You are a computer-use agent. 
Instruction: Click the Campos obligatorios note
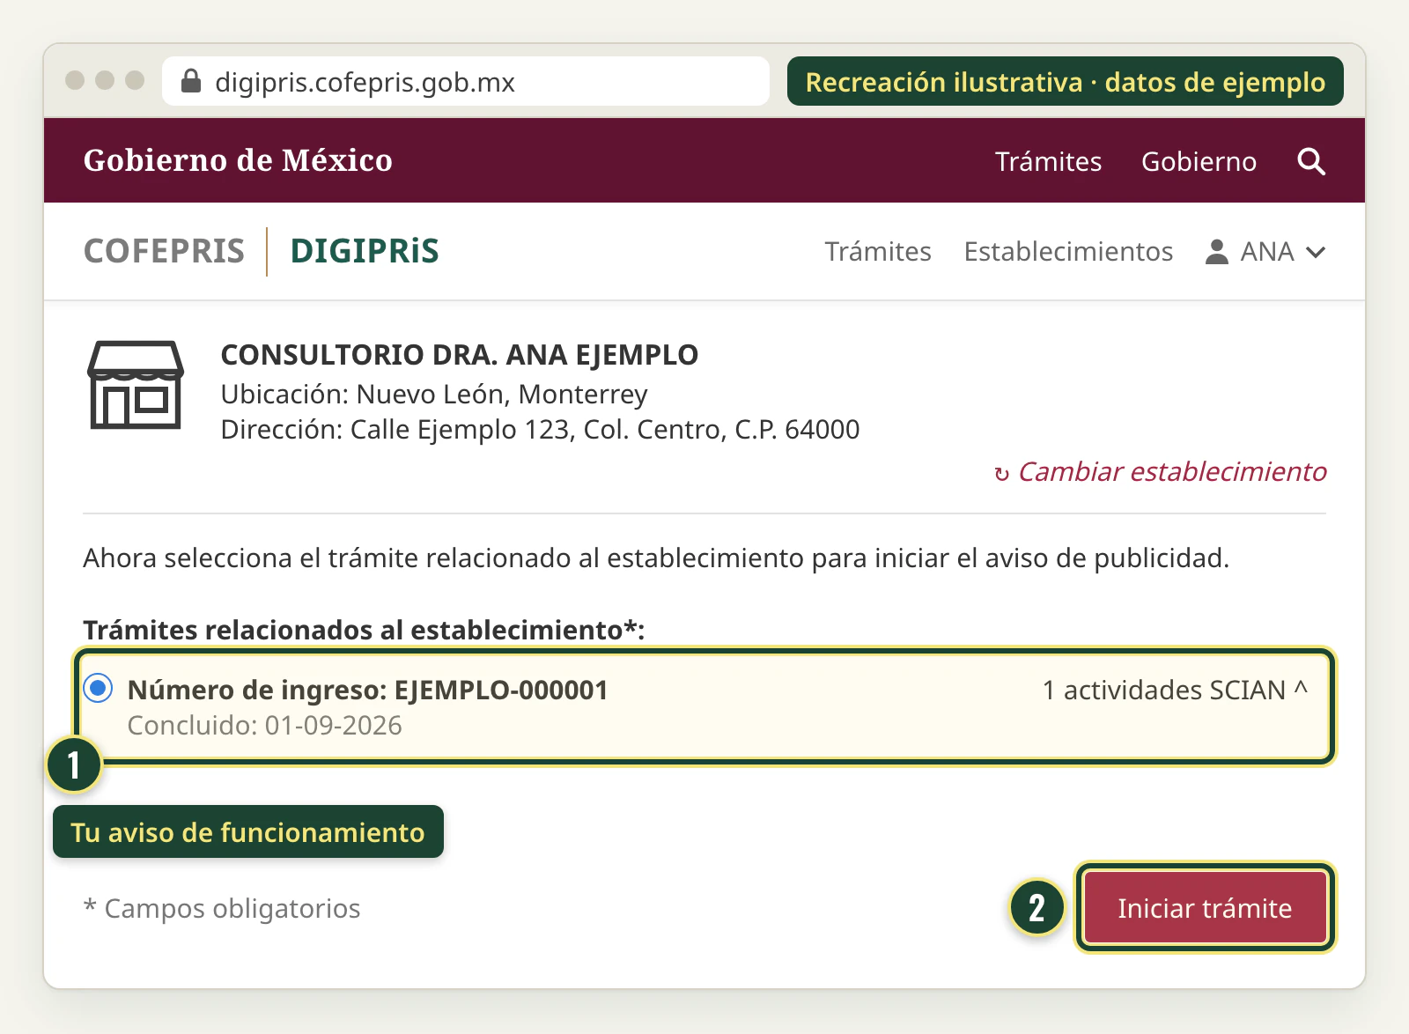click(x=222, y=908)
